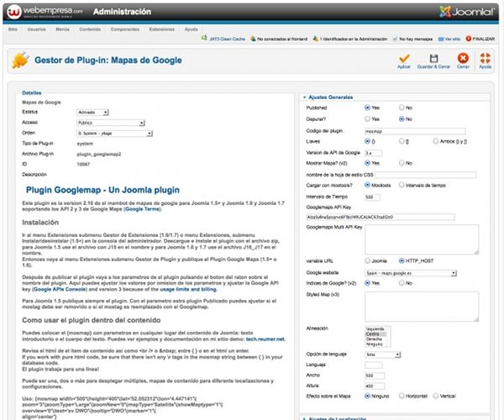Set Mostrar Mapa? (v2) to No

402,163
